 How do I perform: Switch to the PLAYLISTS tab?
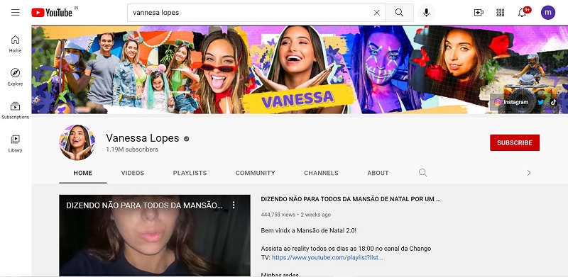click(x=190, y=174)
